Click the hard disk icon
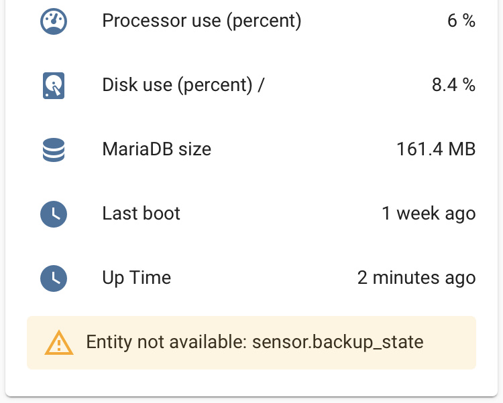Screen dimensions: 503x403 click(x=54, y=86)
